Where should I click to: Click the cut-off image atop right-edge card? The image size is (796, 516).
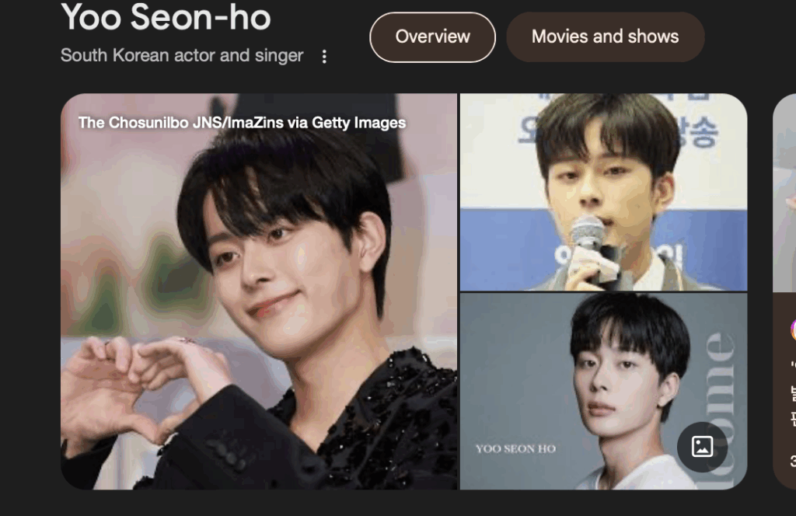click(784, 193)
